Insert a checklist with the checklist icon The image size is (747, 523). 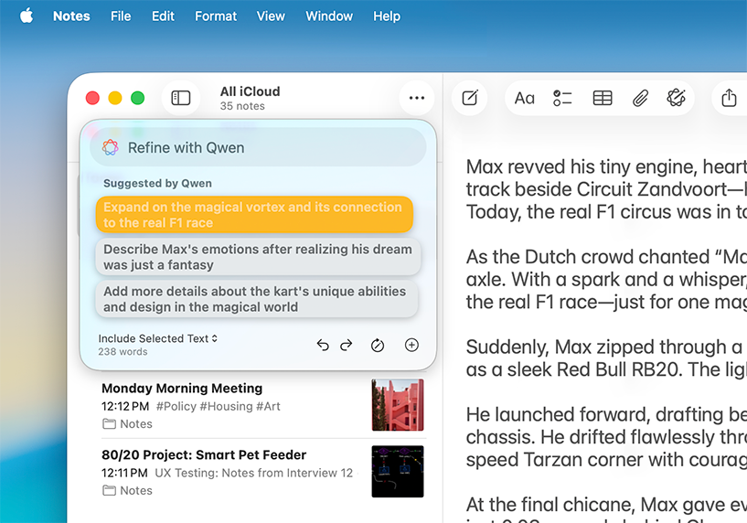[x=562, y=98]
